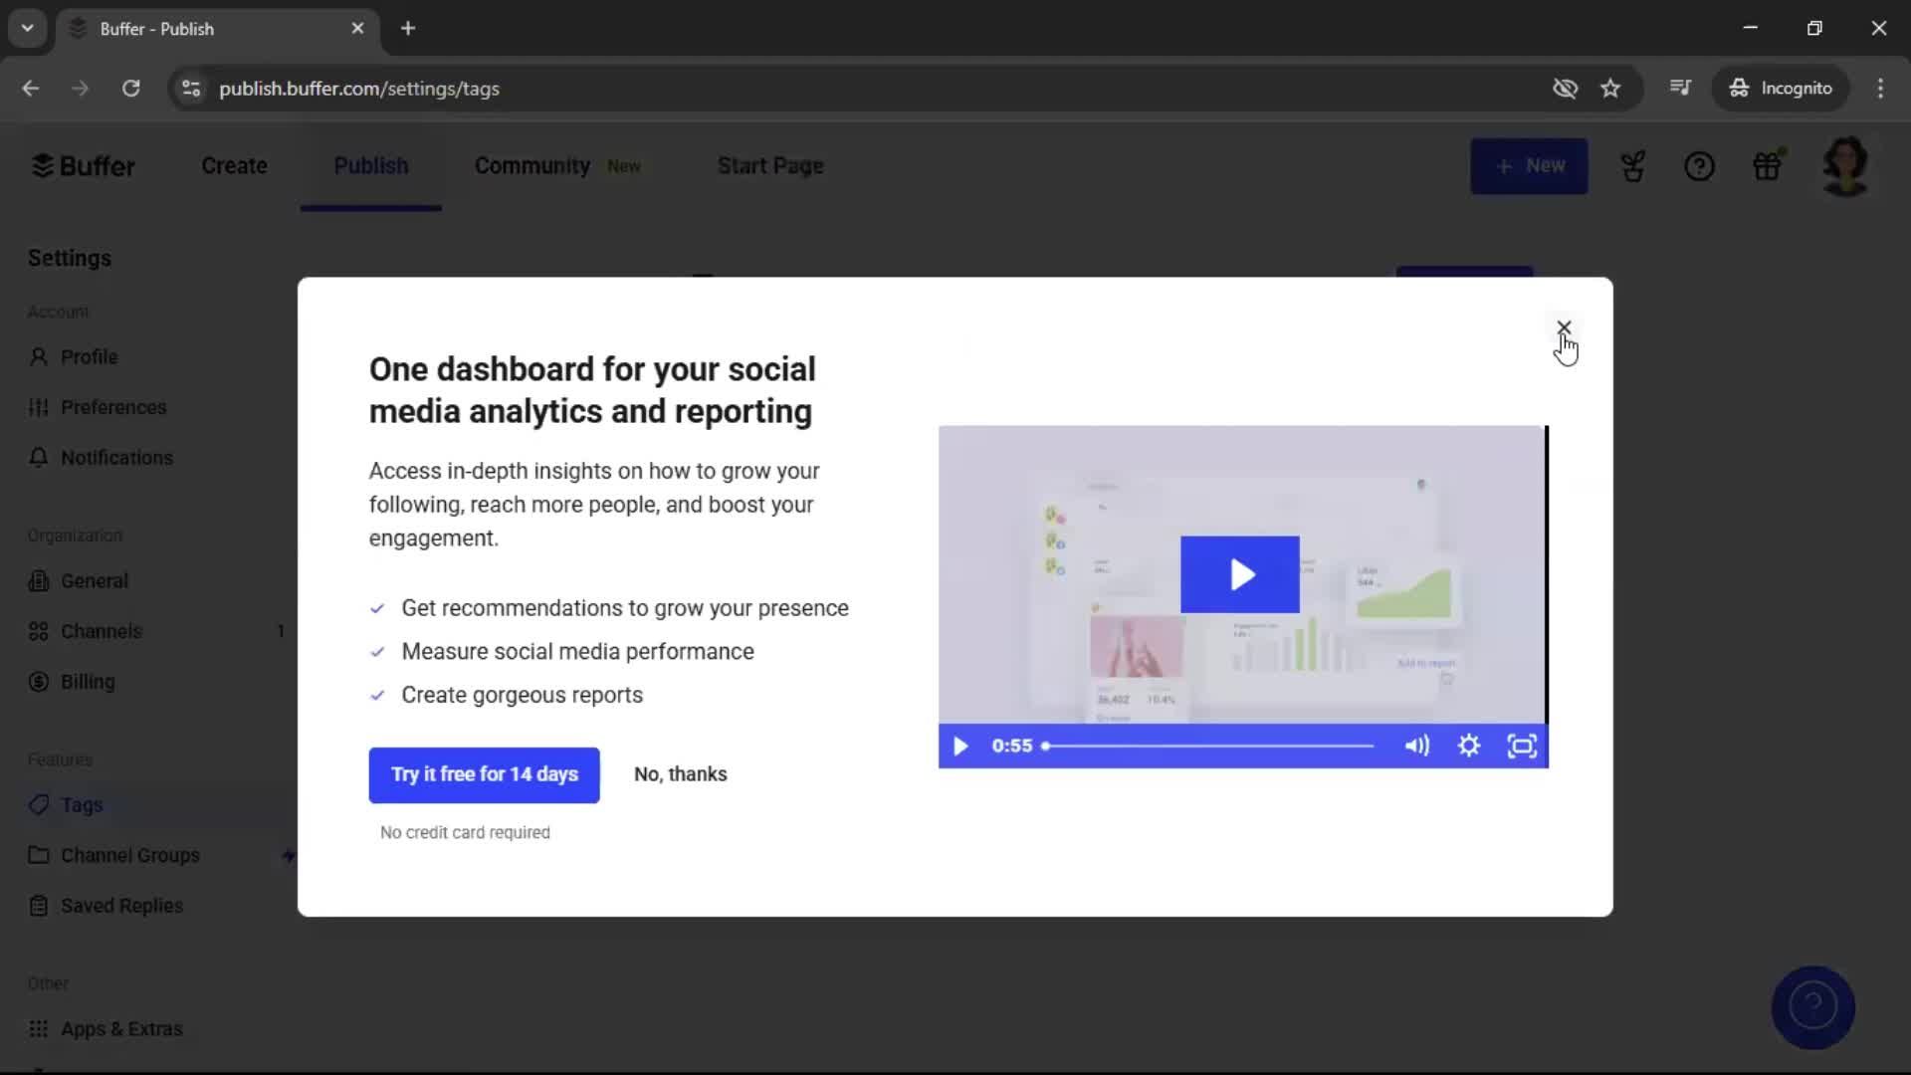Viewport: 1911px width, 1075px height.
Task: Open Channel Groups settings
Action: click(x=129, y=855)
